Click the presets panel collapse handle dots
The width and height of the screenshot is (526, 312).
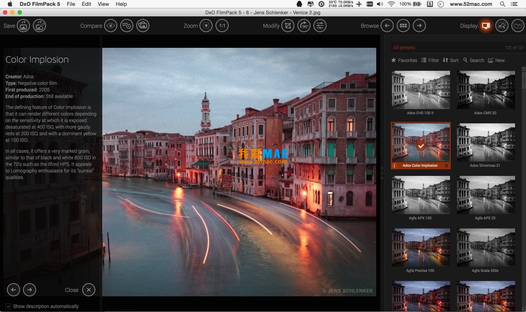point(382,173)
